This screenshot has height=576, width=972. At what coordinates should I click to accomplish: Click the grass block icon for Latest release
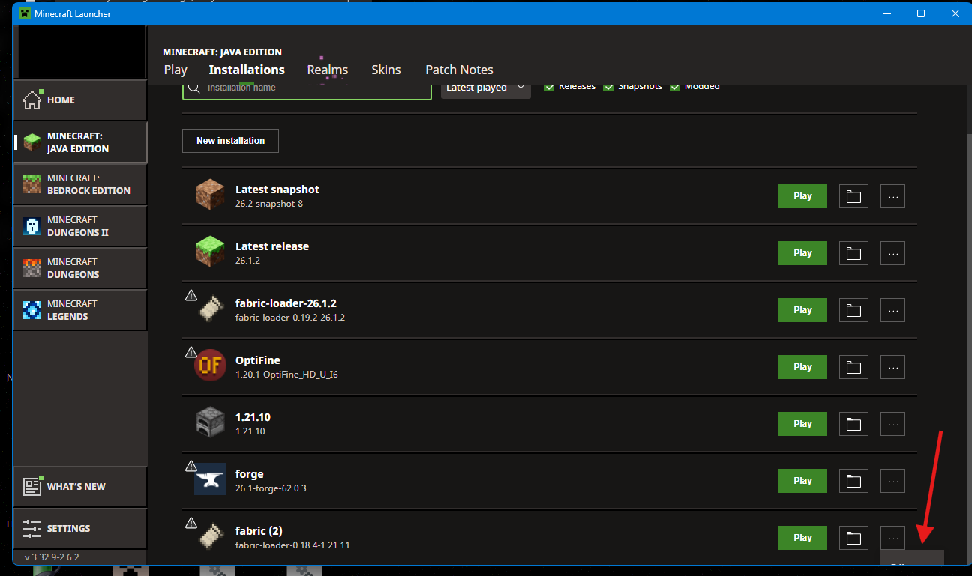tap(210, 252)
